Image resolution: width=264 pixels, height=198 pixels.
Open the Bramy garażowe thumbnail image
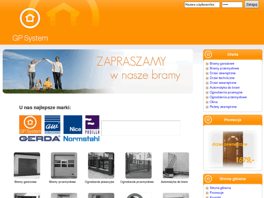(x=27, y=165)
